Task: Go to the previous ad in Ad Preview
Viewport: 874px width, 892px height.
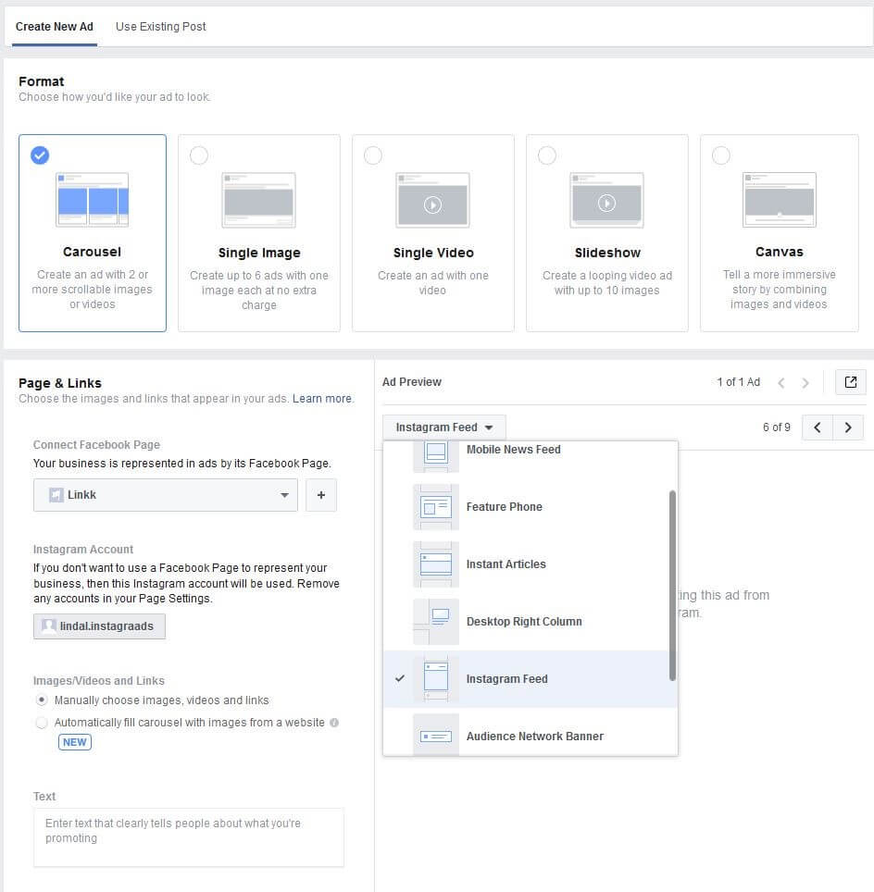Action: click(781, 383)
